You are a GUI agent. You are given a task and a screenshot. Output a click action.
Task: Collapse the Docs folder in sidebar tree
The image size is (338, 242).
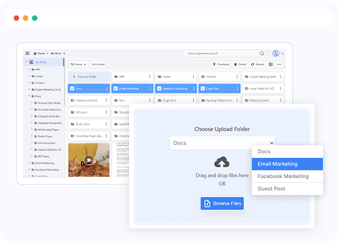coord(29,96)
